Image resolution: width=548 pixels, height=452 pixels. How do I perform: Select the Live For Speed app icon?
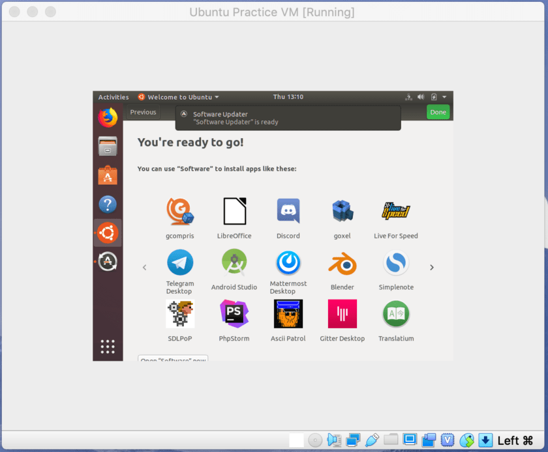click(x=396, y=211)
